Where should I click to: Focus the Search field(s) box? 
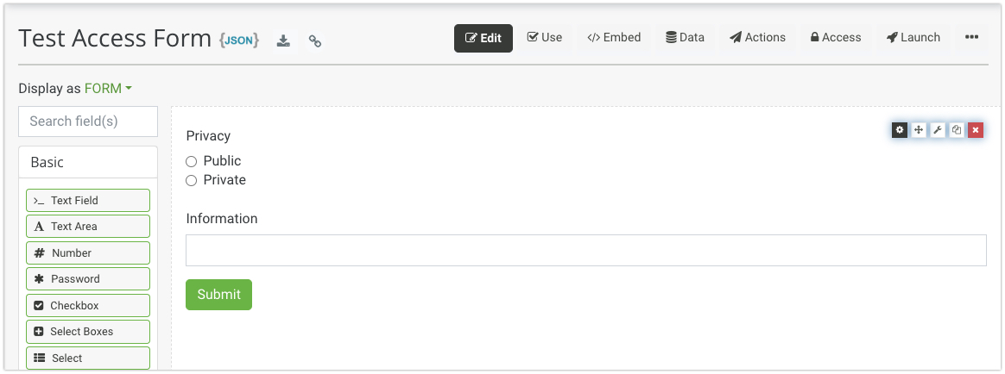click(x=88, y=122)
